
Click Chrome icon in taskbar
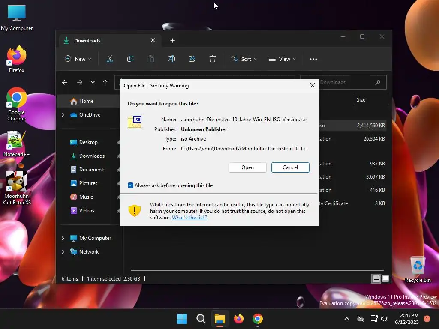click(258, 319)
